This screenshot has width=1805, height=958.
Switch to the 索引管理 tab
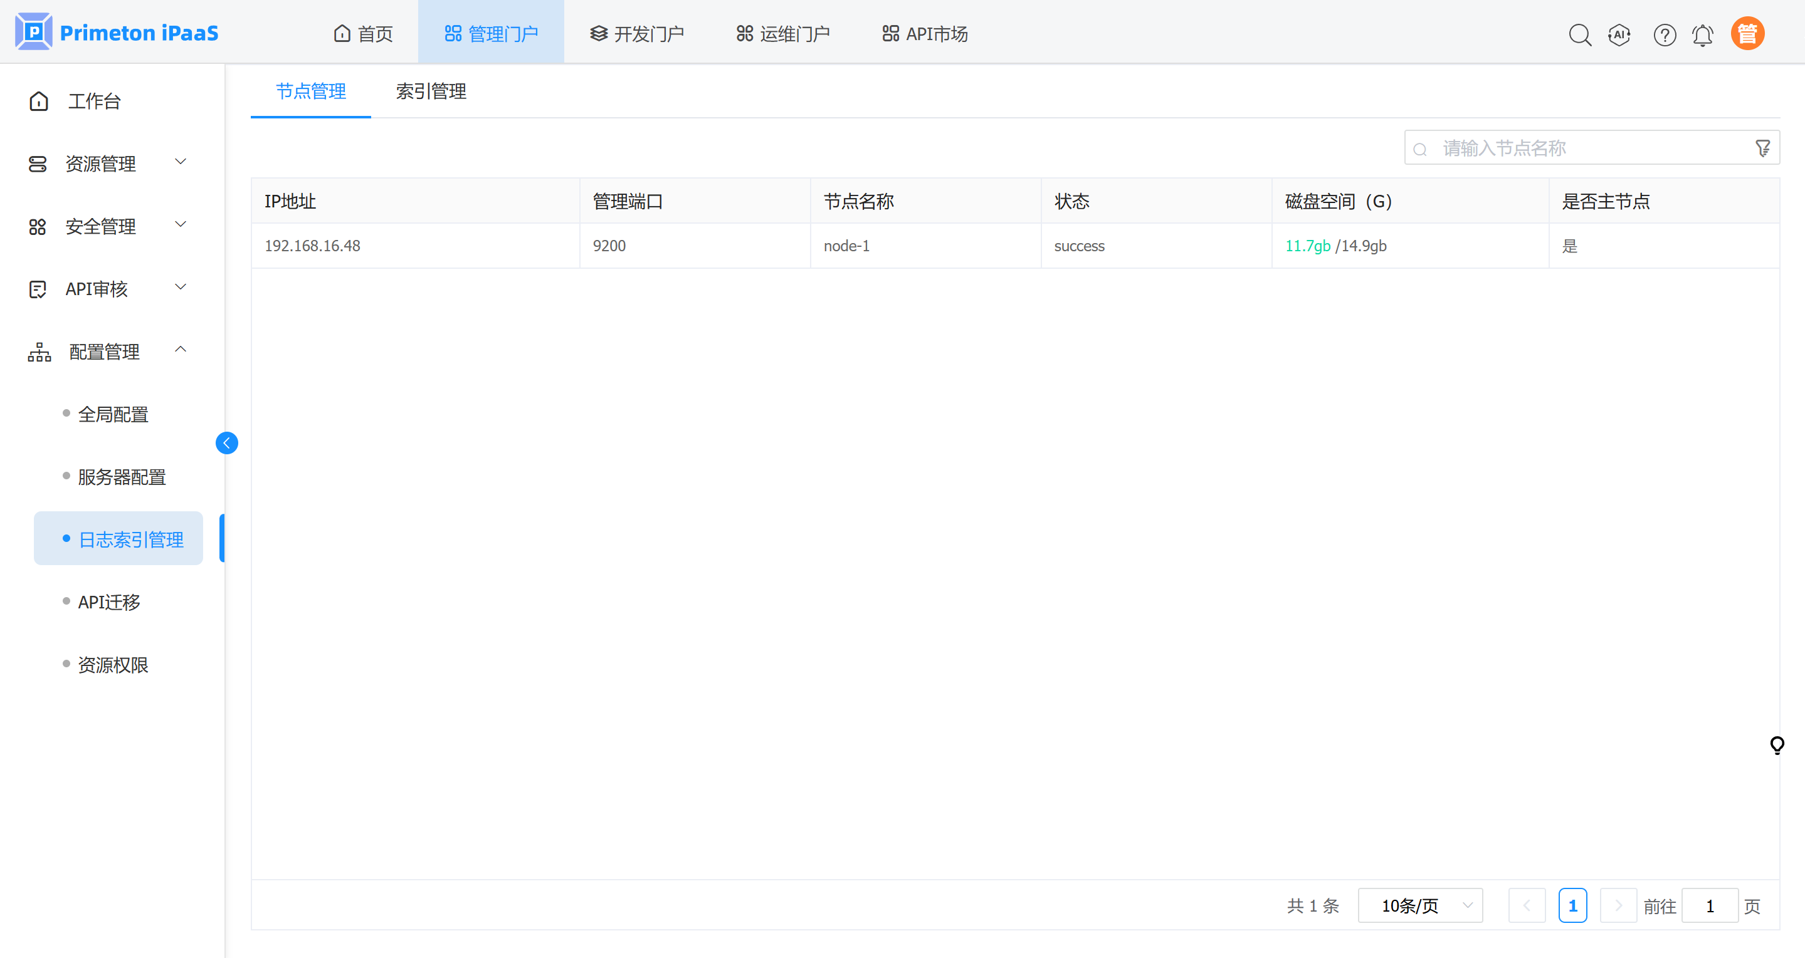[431, 91]
